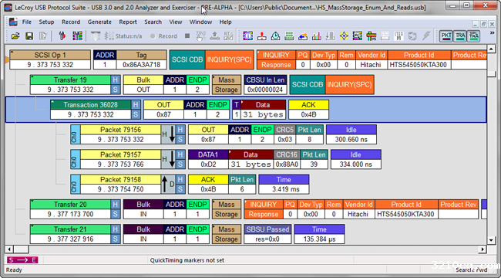The width and height of the screenshot is (501, 278).
Task: Click the grayed lightning bolt icon
Action: pos(426,36)
